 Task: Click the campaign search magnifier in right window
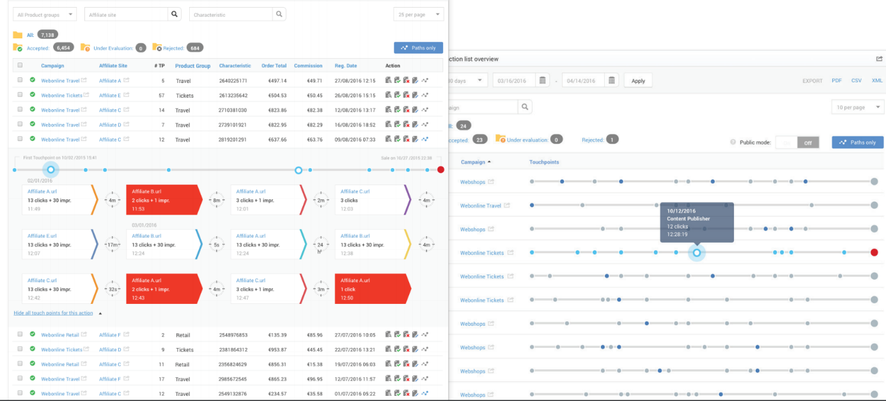click(525, 107)
